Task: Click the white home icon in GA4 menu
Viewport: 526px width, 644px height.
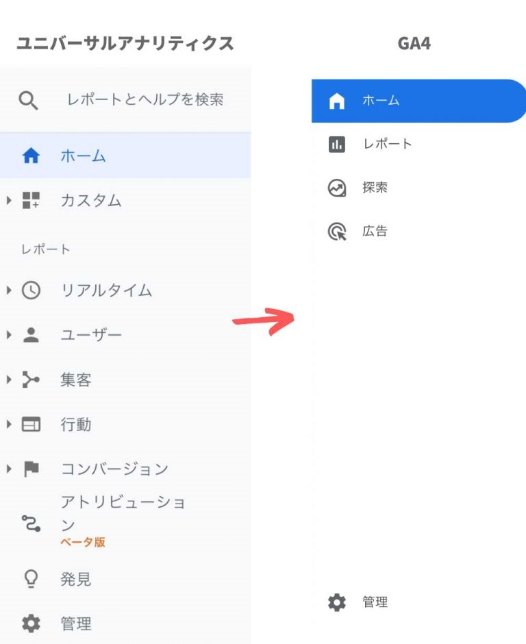Action: [337, 101]
